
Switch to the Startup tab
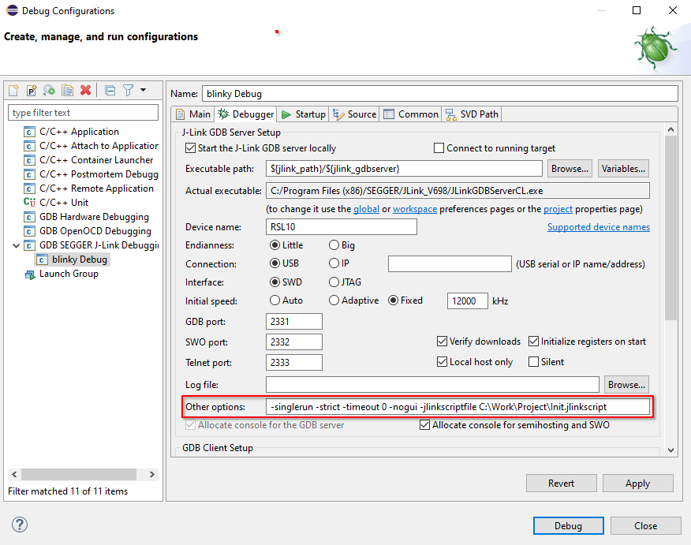click(303, 114)
